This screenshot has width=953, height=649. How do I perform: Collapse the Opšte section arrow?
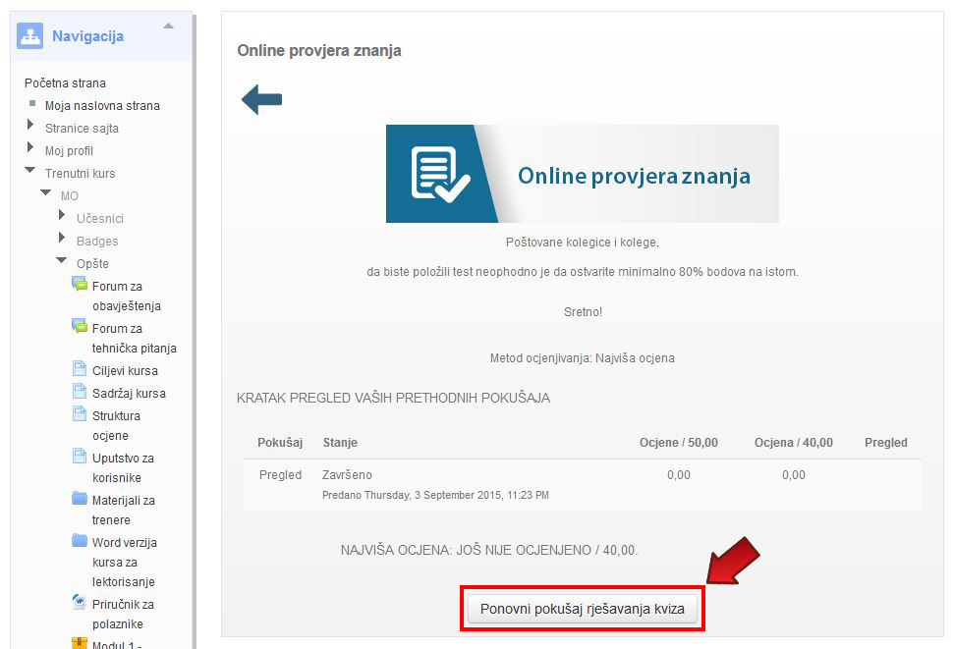coord(62,262)
